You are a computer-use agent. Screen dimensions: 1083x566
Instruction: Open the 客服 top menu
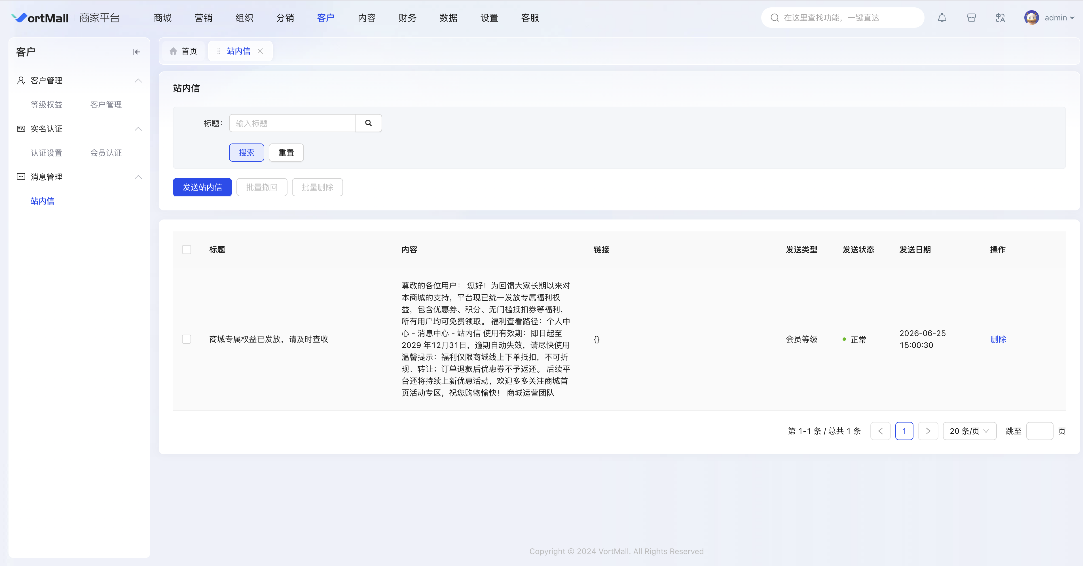[x=530, y=18]
